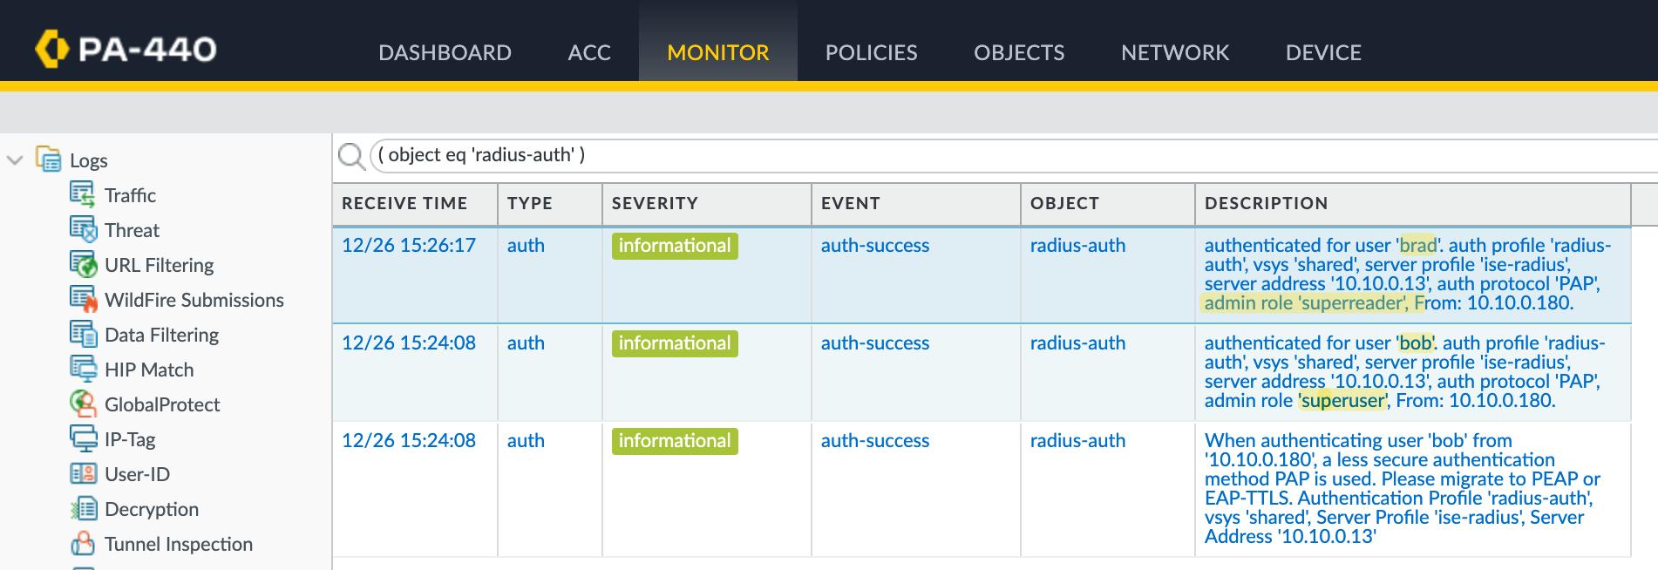This screenshot has width=1658, height=570.
Task: Click the GlobalProtect log icon
Action: pos(83,403)
